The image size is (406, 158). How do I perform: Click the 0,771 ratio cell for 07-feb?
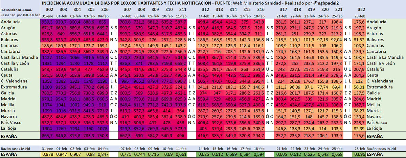point(125,154)
